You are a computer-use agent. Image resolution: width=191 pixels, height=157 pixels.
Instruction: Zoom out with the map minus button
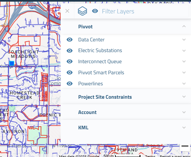[185, 146]
